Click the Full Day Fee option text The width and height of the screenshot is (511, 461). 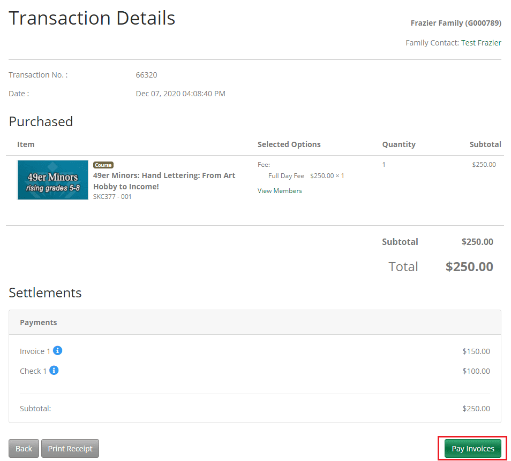(x=286, y=176)
